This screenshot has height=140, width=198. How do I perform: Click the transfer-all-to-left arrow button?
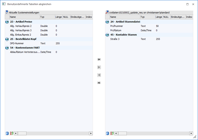(x=99, y=83)
